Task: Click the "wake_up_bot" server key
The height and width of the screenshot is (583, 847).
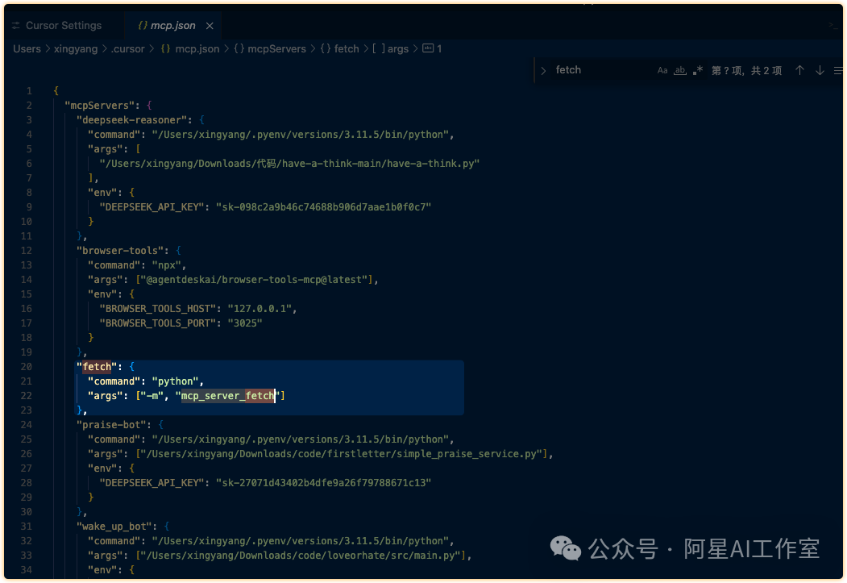Action: coord(115,527)
